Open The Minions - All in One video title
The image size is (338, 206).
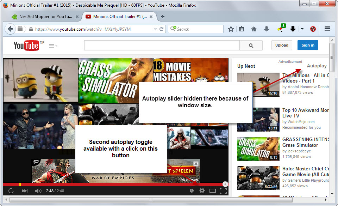pyautogui.click(x=306, y=78)
